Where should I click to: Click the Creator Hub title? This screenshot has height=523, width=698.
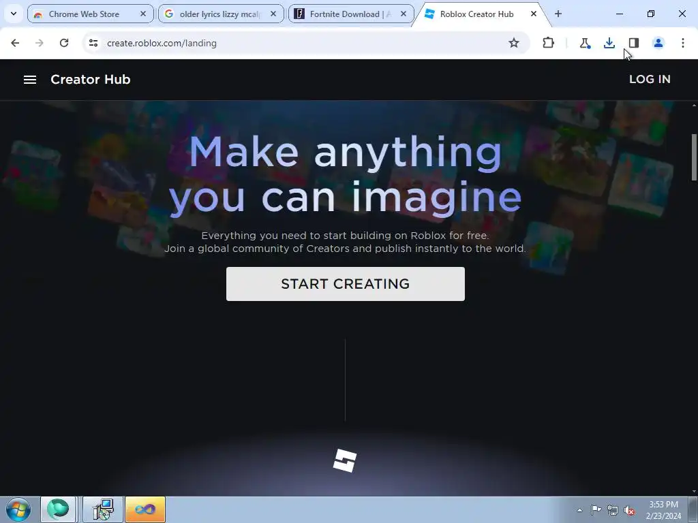[91, 80]
